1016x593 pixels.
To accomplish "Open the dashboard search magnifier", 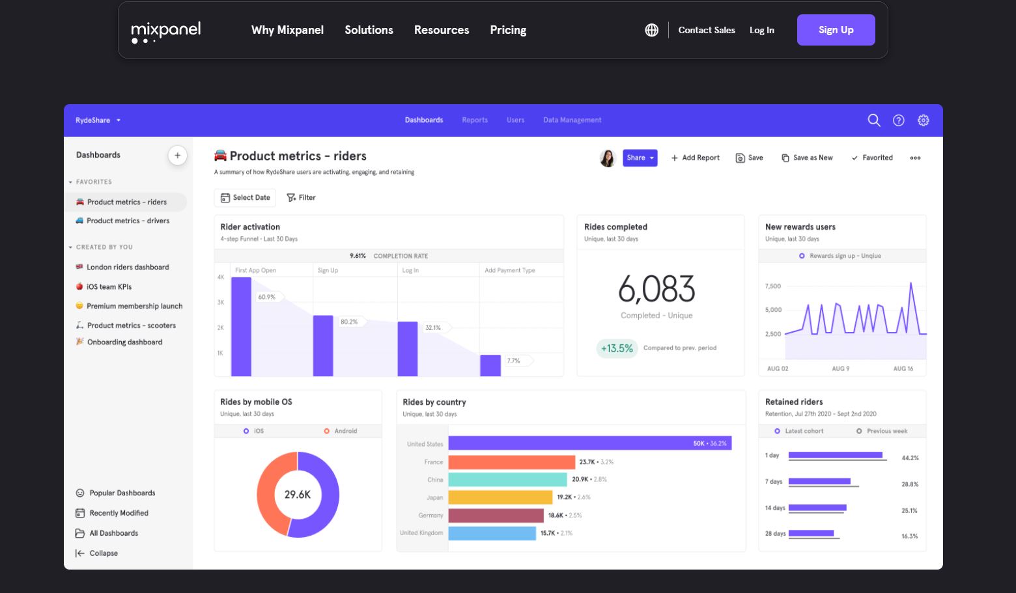I will click(874, 120).
